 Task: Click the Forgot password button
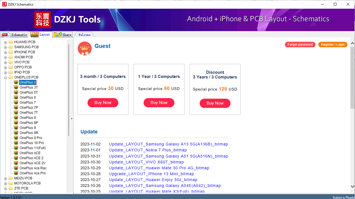tap(300, 44)
